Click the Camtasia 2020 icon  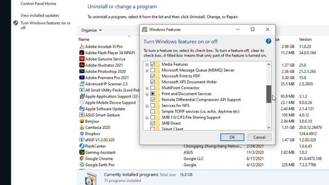(82, 127)
